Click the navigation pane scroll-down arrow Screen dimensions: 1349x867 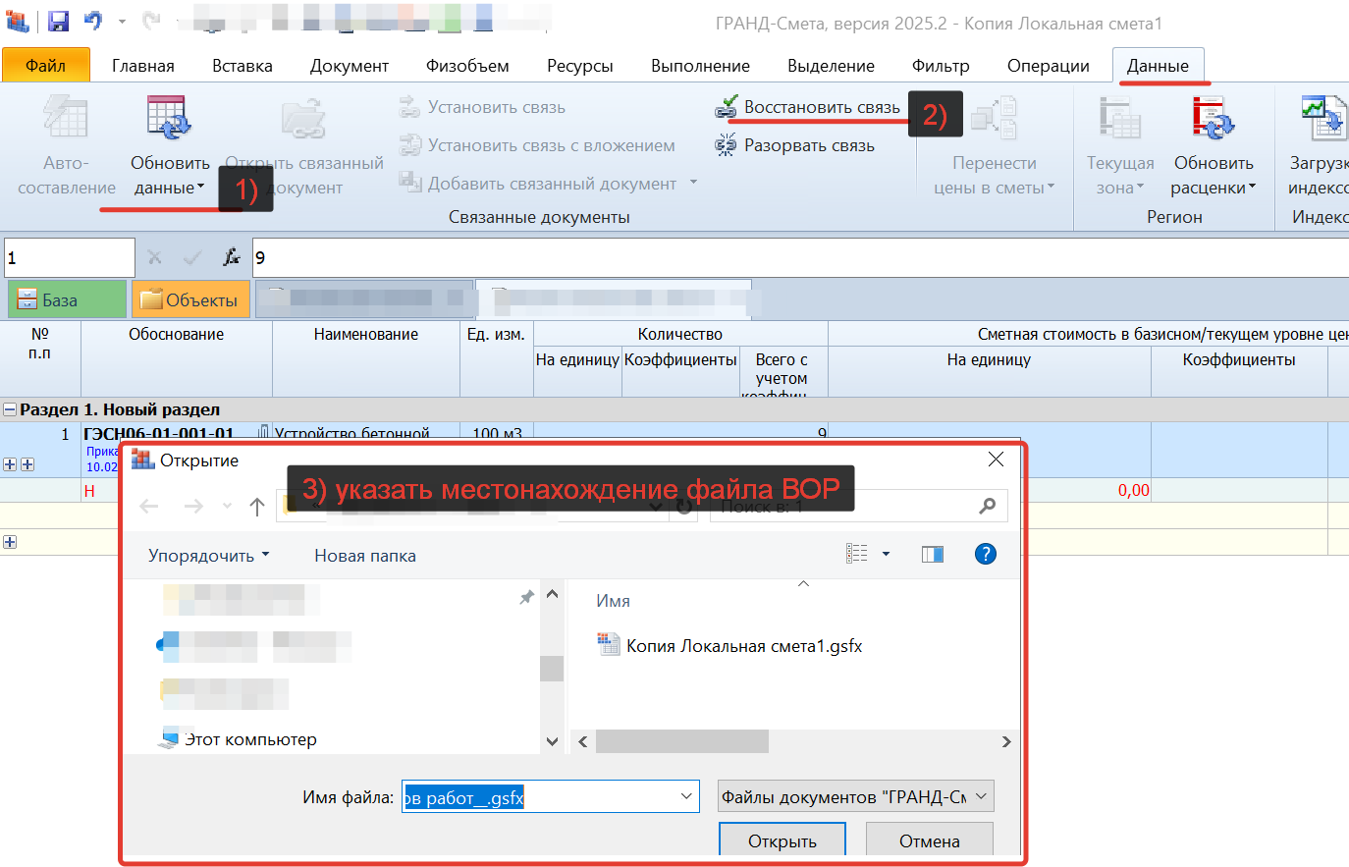click(x=552, y=741)
